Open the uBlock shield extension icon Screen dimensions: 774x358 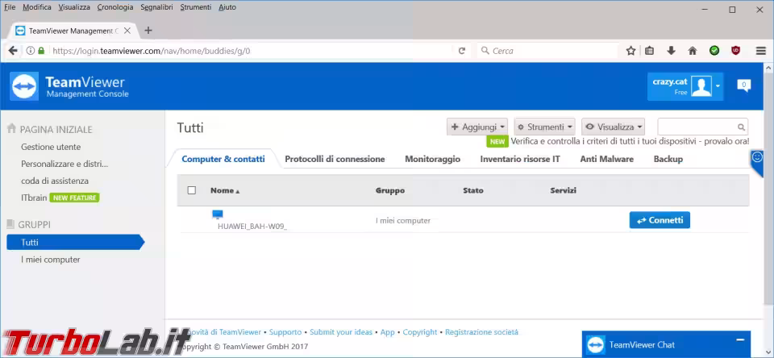point(735,50)
